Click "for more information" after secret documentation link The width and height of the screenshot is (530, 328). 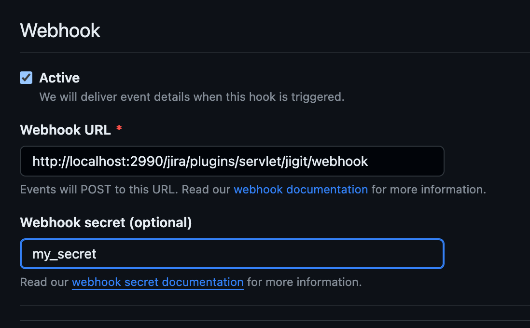[x=304, y=282]
